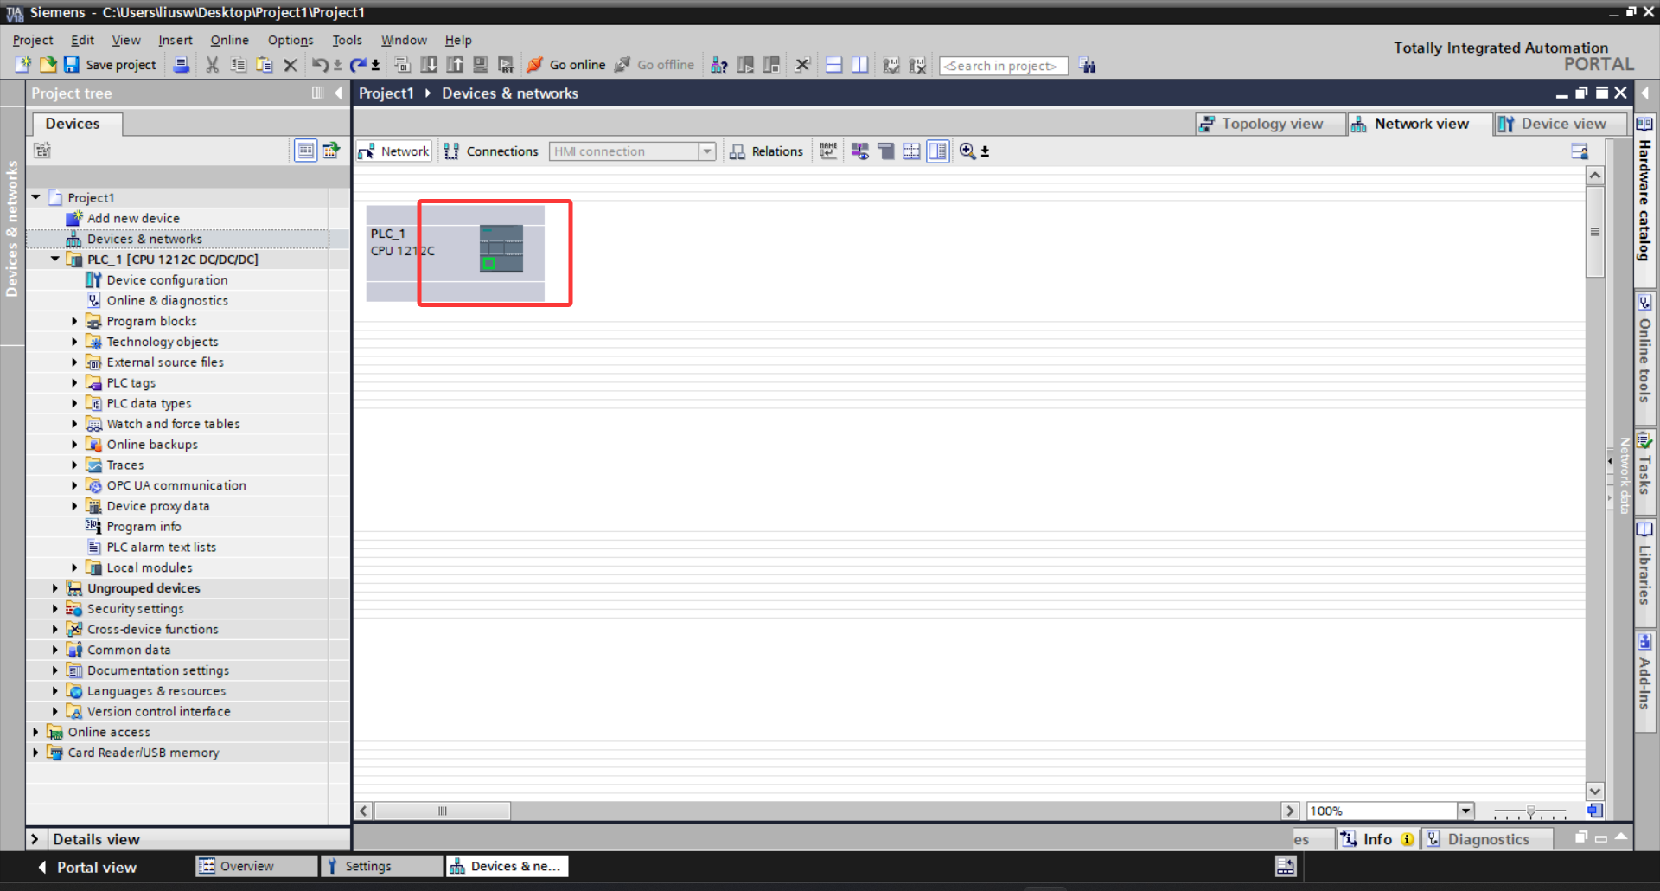
Task: Click the Split editor horizontally icon
Action: [833, 65]
